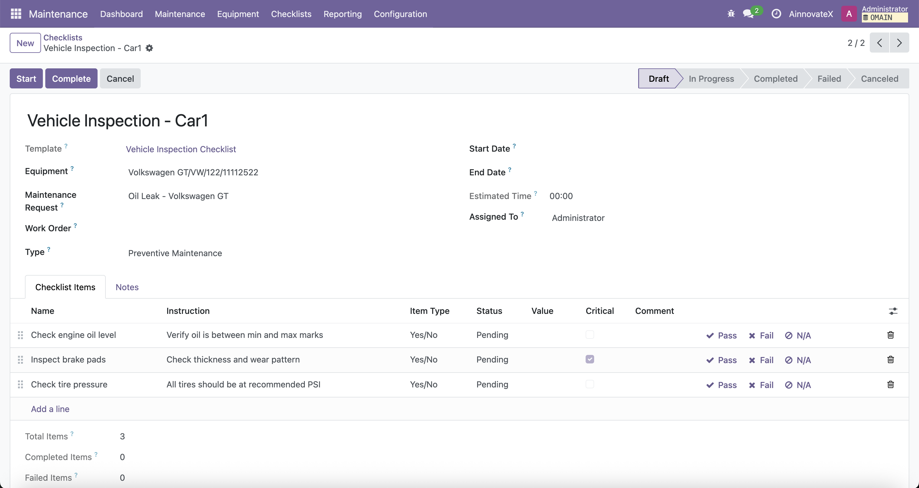
Task: Open the Reporting menu dropdown
Action: [x=342, y=14]
